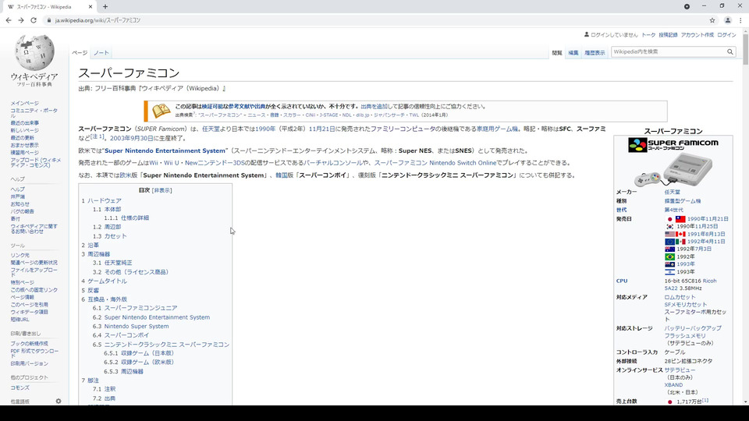Click site lock icon in address bar
This screenshot has width=749, height=421.
tap(48, 20)
